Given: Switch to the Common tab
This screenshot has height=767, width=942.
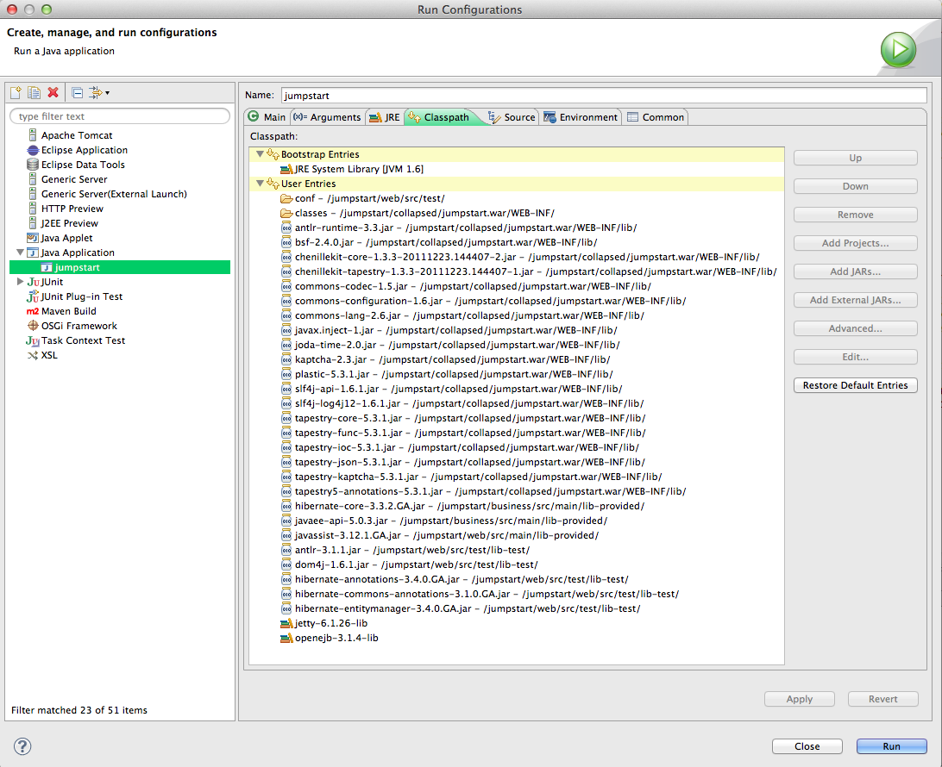Looking at the screenshot, I should click(656, 117).
